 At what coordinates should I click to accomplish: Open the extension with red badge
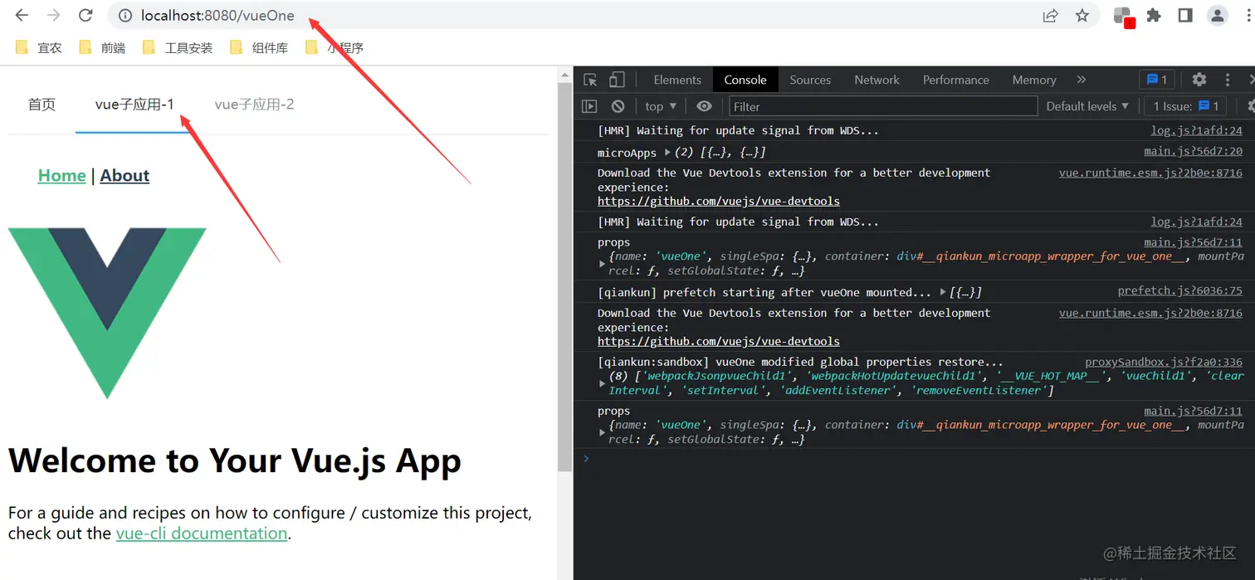(1123, 16)
